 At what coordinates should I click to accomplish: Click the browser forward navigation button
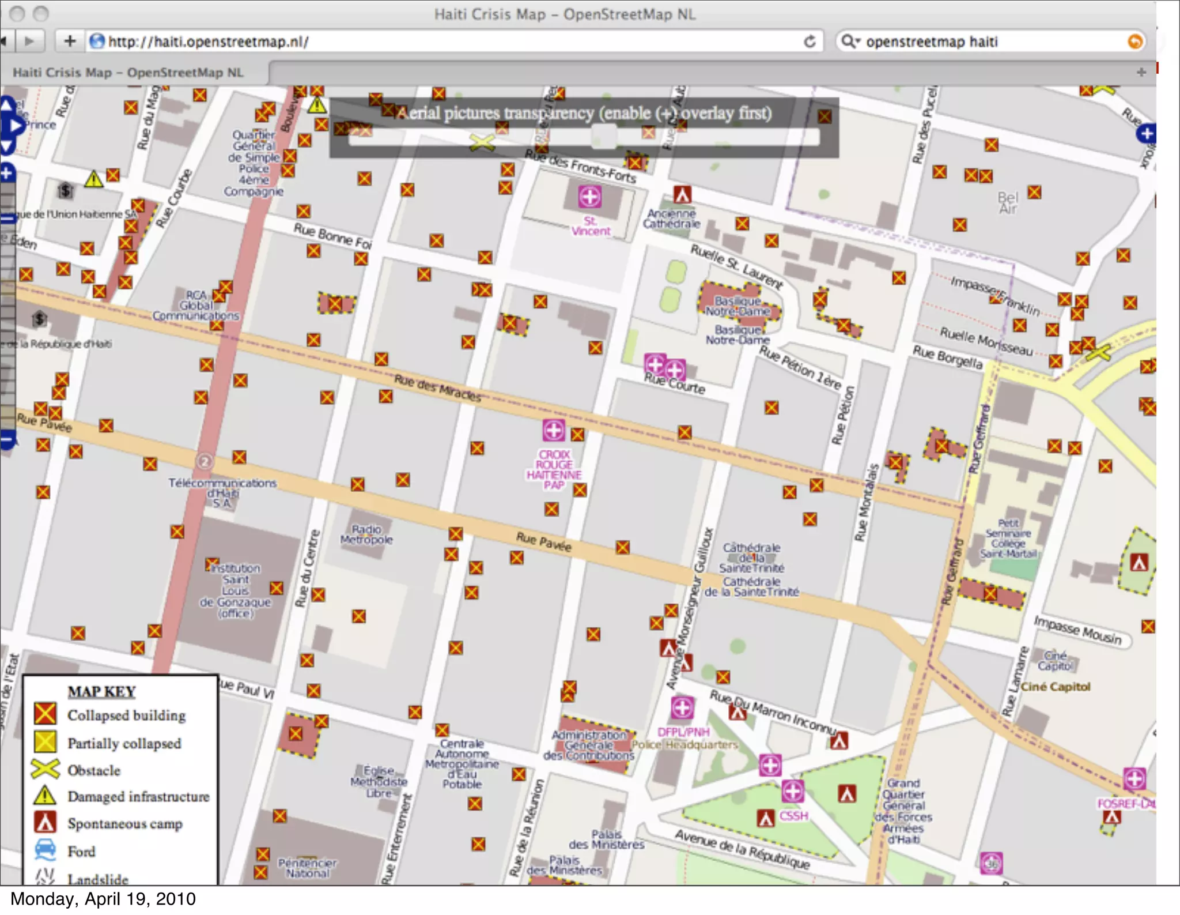[x=29, y=41]
